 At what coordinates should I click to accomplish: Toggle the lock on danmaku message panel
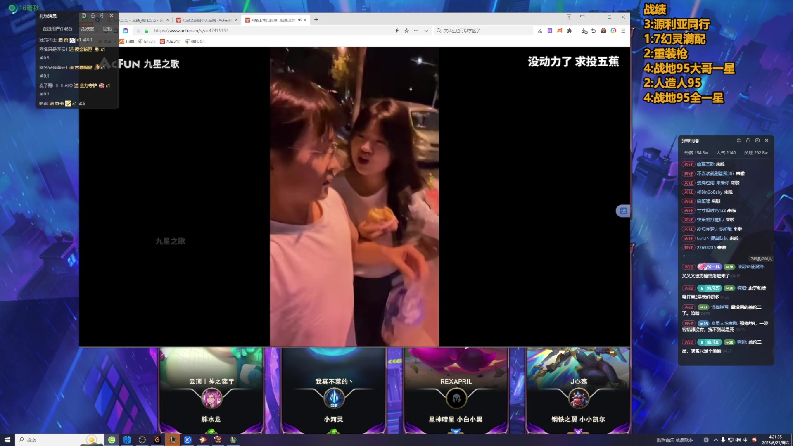click(x=748, y=140)
